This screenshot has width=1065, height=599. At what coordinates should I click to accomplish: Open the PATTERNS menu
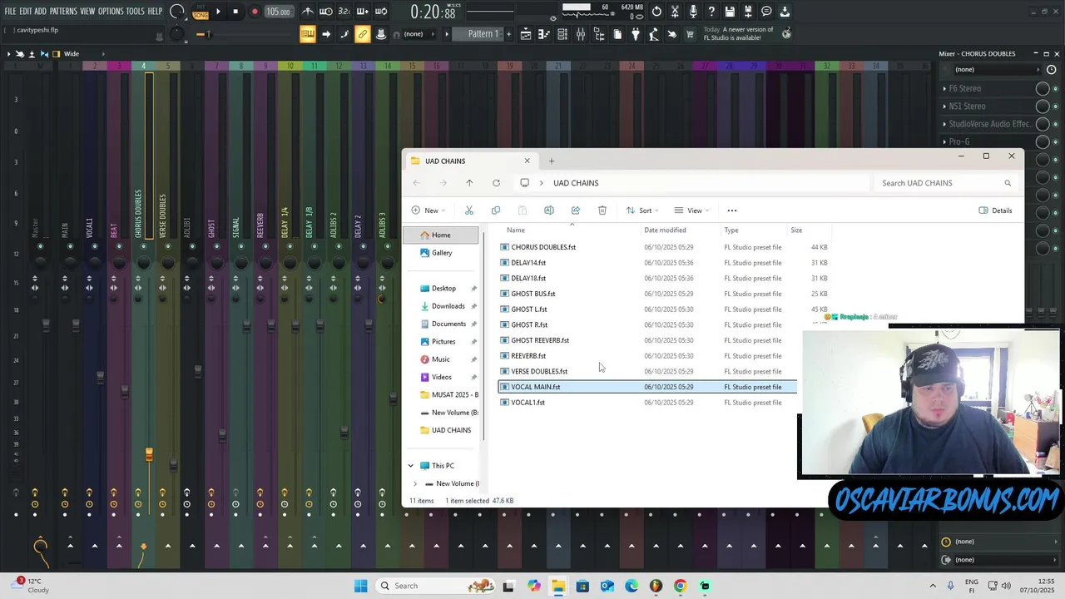63,12
